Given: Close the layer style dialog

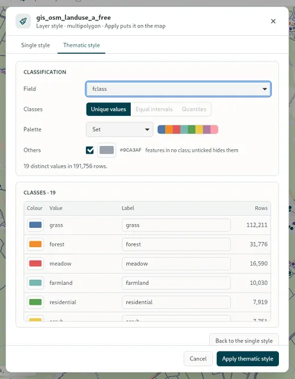Looking at the screenshot, I should [273, 21].
